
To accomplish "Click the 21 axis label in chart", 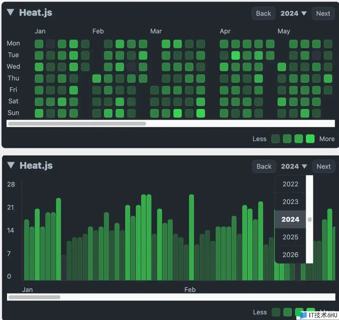I will tap(11, 207).
